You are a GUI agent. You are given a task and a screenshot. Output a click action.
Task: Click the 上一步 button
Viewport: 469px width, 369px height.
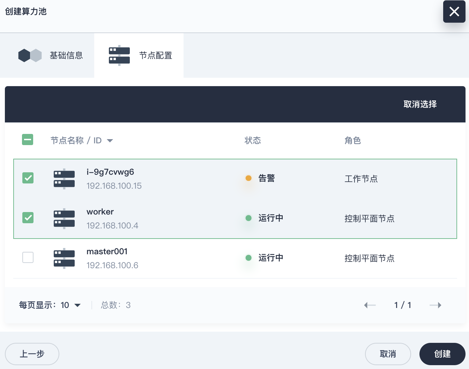(x=32, y=354)
